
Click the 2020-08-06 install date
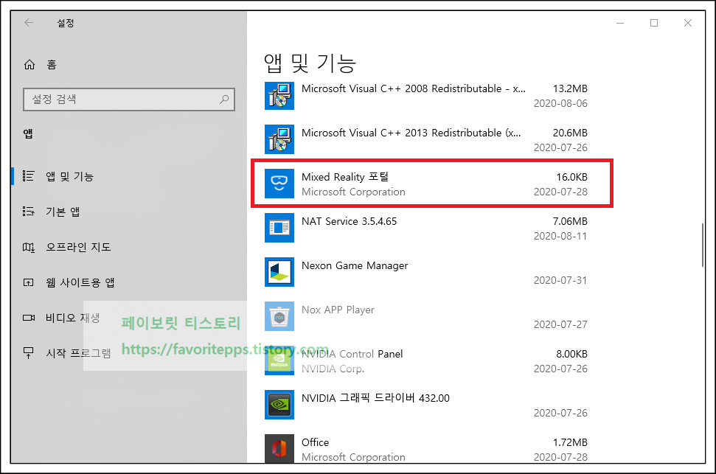pyautogui.click(x=560, y=104)
